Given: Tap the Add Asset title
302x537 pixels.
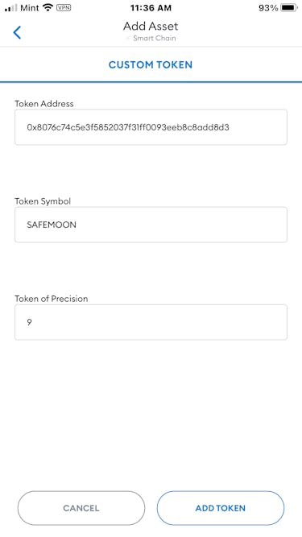Looking at the screenshot, I should (x=151, y=26).
